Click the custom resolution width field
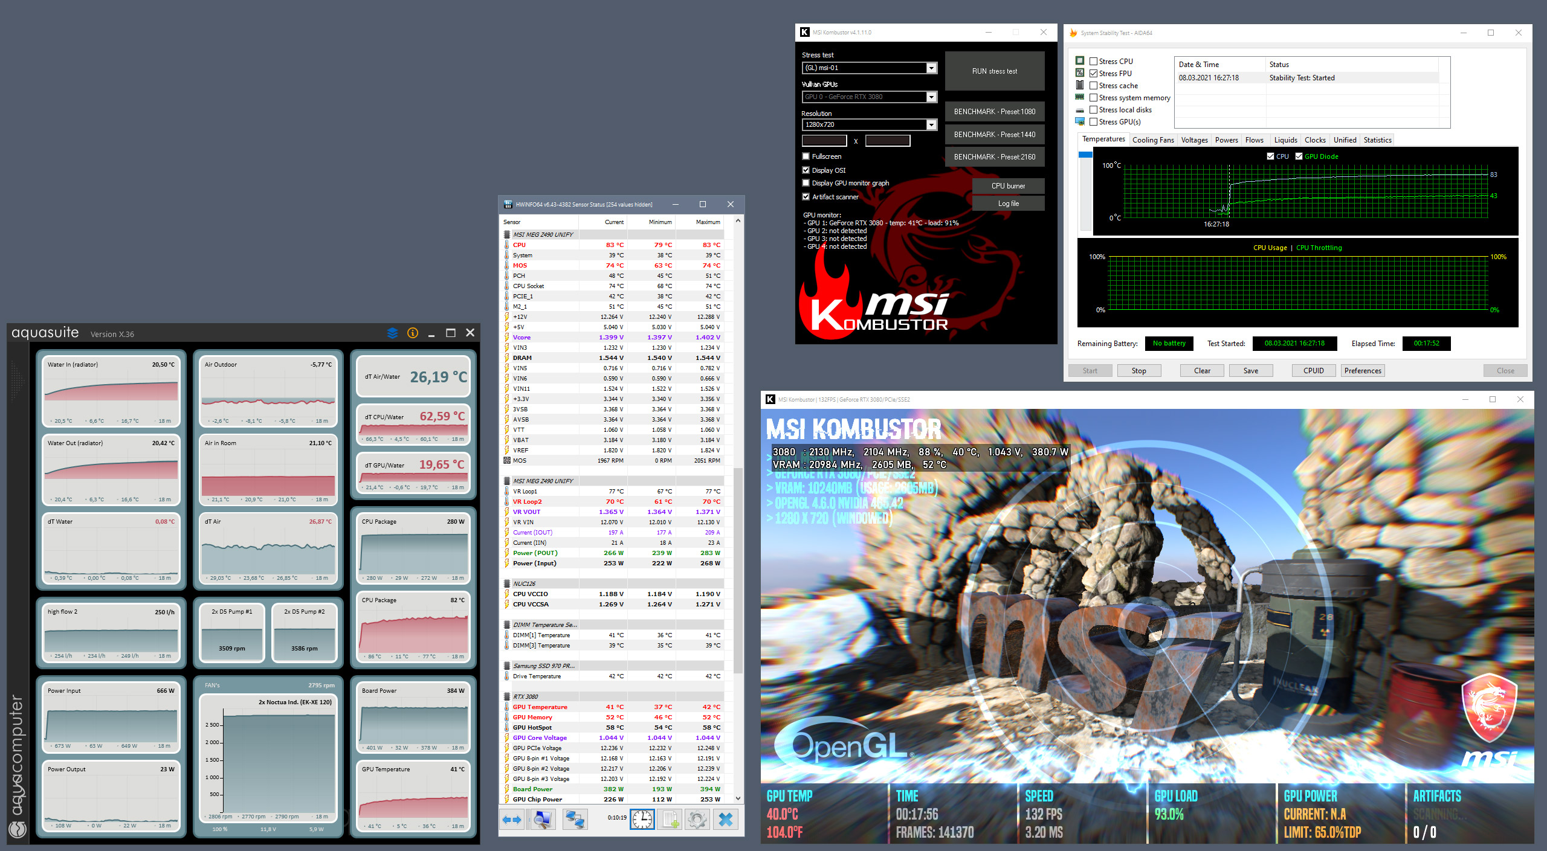Viewport: 1547px width, 851px height. coord(824,141)
